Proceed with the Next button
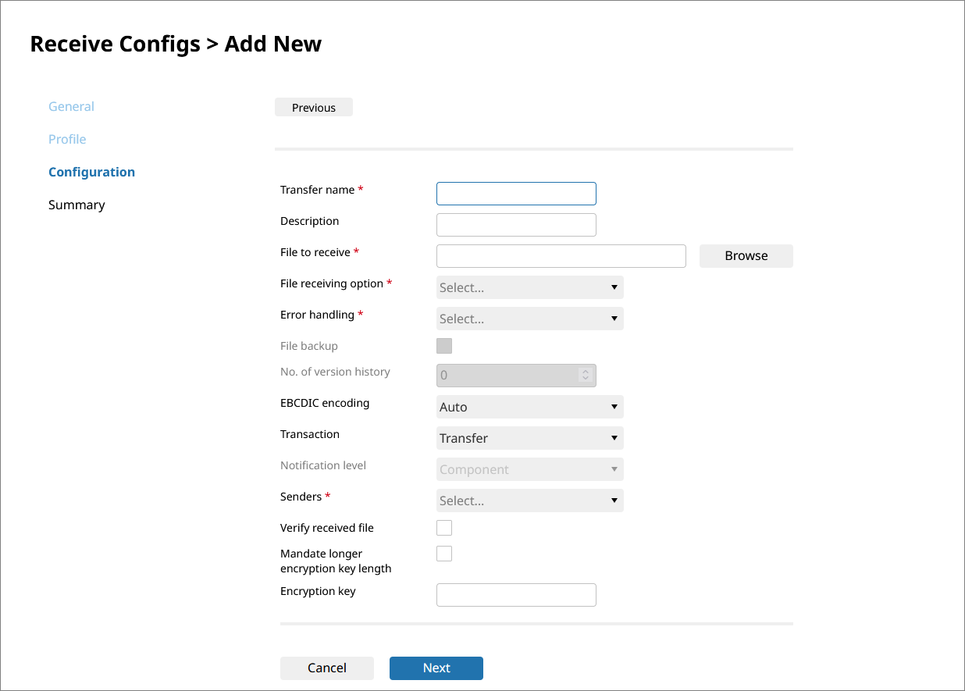This screenshot has width=965, height=691. [436, 668]
